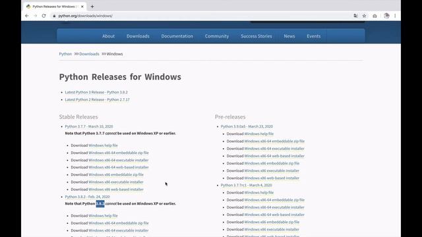The image size is (422, 237).
Task: Download x86-64 web-based installer under Python 3.7.7
Action: tap(119, 167)
